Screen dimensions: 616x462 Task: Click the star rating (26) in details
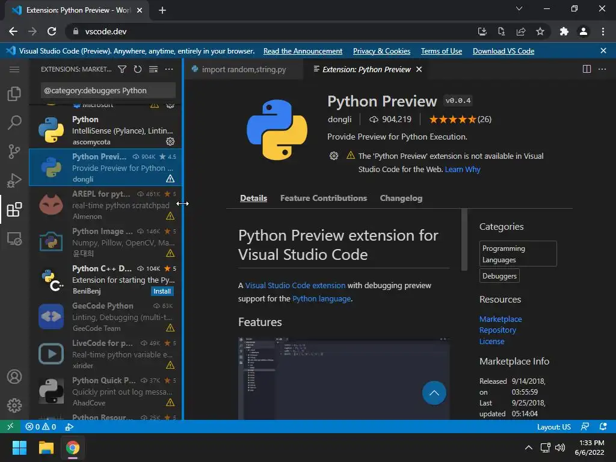pyautogui.click(x=460, y=120)
